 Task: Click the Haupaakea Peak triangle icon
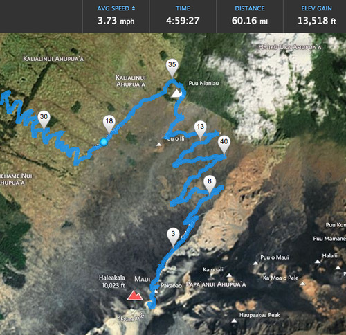234,321
